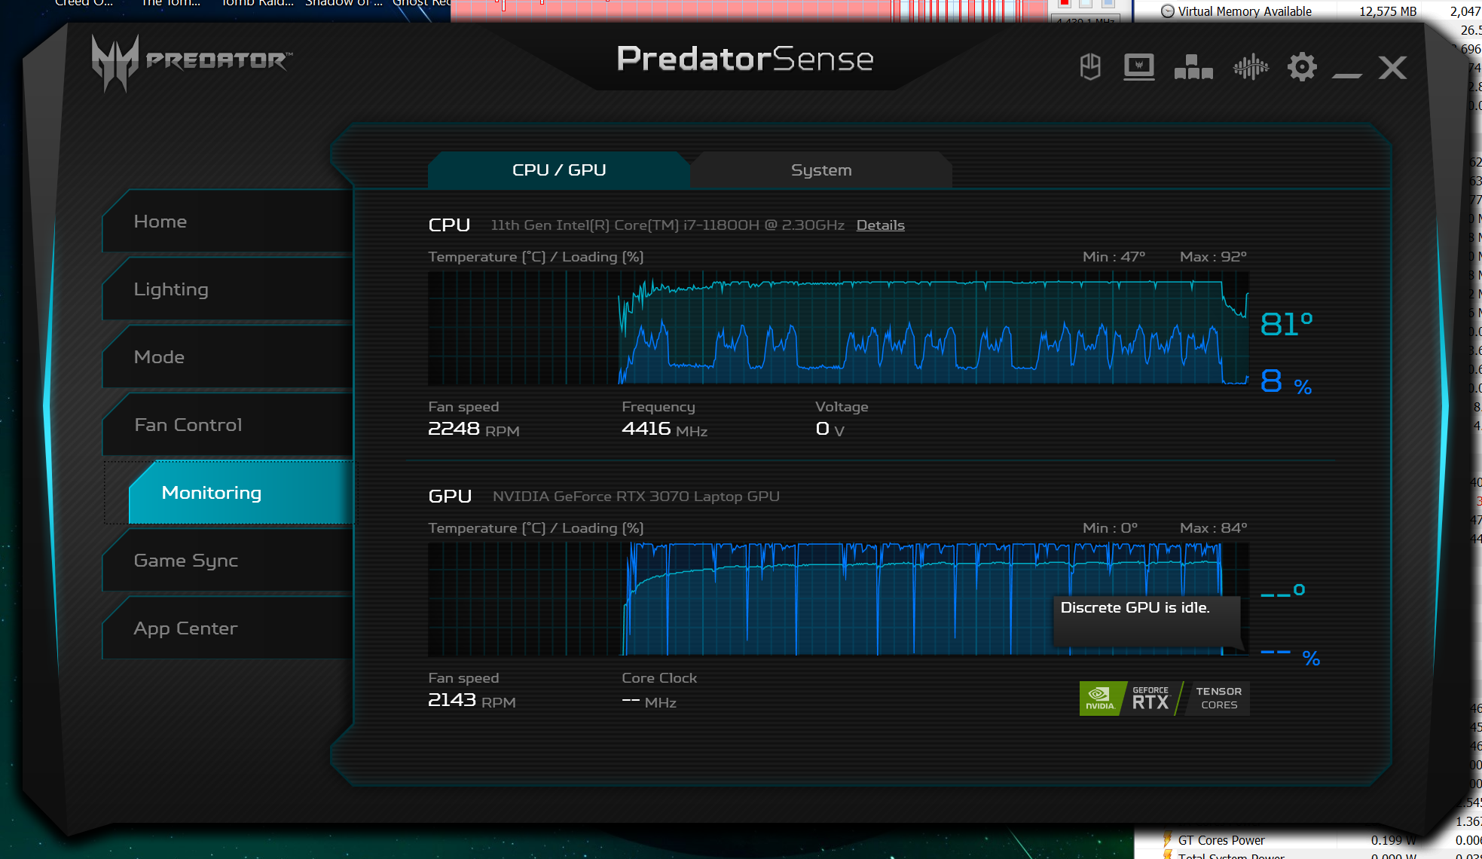
Task: Open the Game Sync section
Action: click(228, 561)
